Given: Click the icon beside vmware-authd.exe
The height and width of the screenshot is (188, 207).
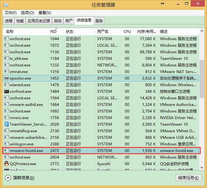Looking at the screenshot, I should click(x=7, y=104).
